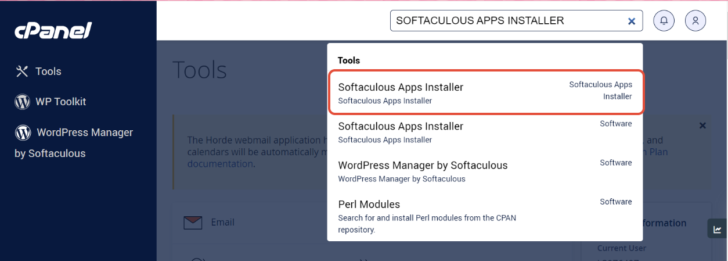The image size is (728, 261).
Task: Click WordPress Manager sidebar icon
Action: [23, 133]
